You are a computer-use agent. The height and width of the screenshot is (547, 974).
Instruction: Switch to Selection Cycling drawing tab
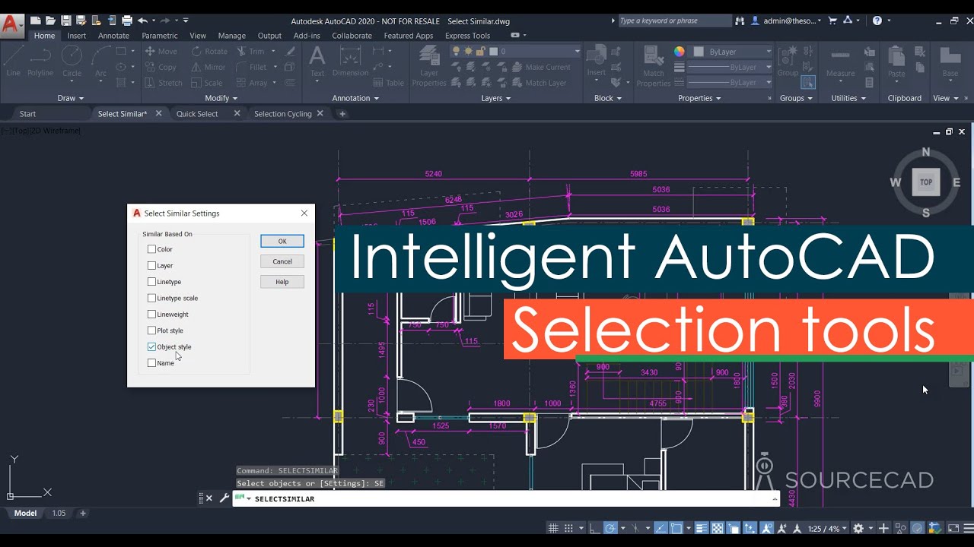(x=283, y=114)
